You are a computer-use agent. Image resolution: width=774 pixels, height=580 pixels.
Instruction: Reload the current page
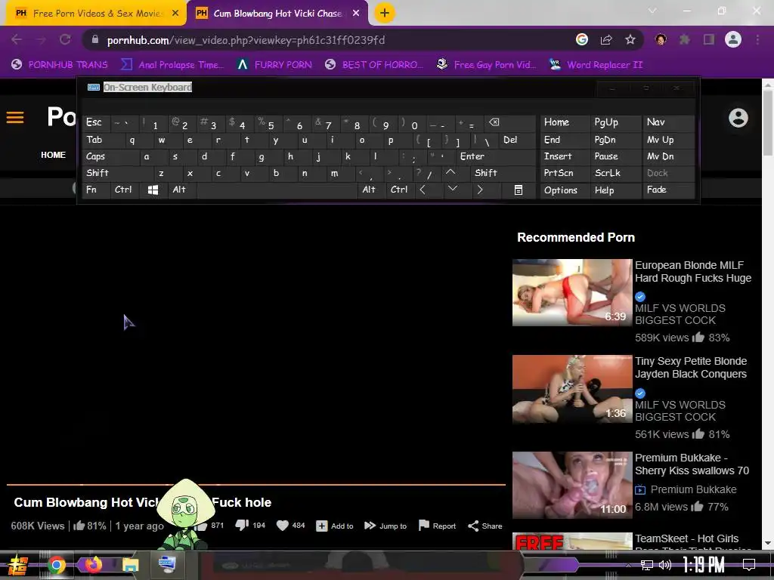[x=65, y=40]
